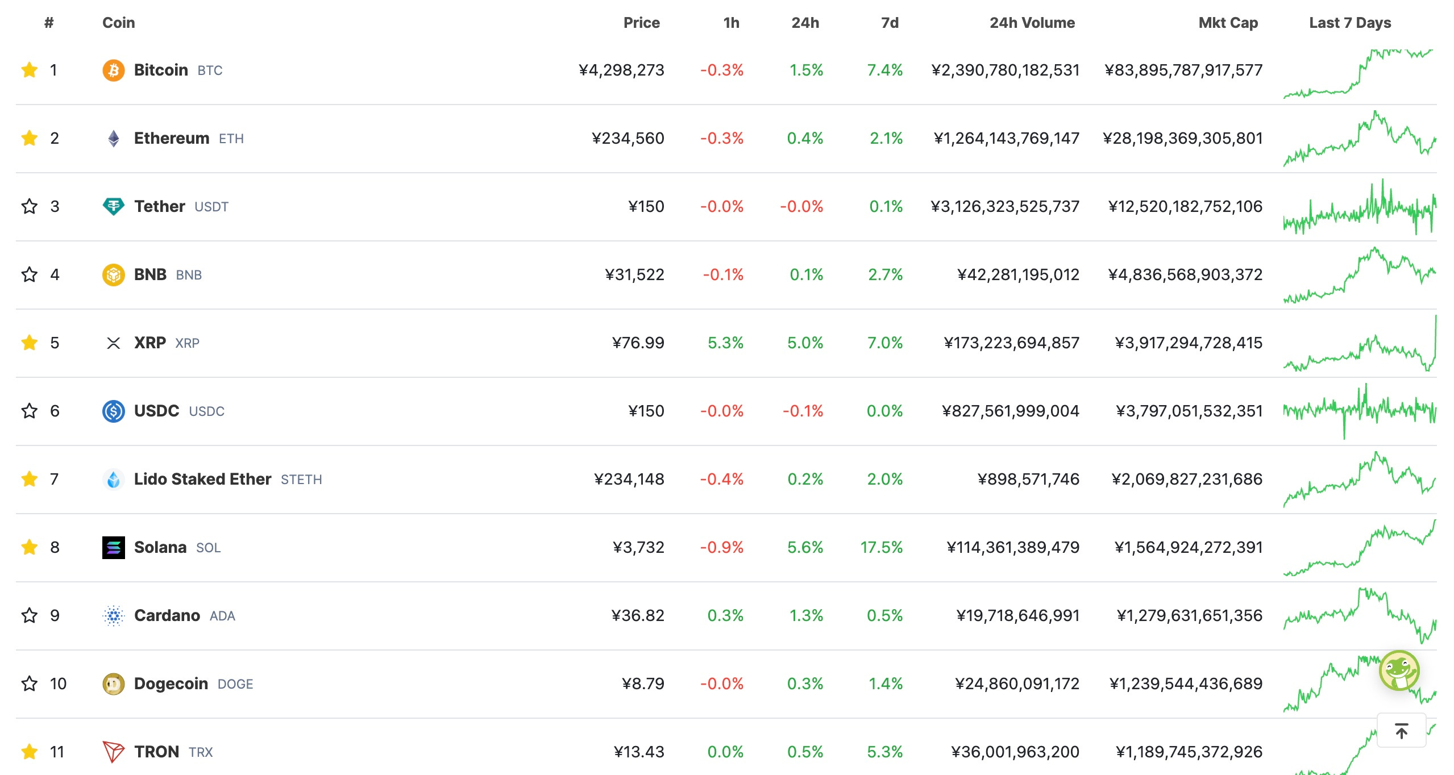The width and height of the screenshot is (1454, 775).
Task: Click the Cardano dotted logo icon
Action: click(114, 616)
